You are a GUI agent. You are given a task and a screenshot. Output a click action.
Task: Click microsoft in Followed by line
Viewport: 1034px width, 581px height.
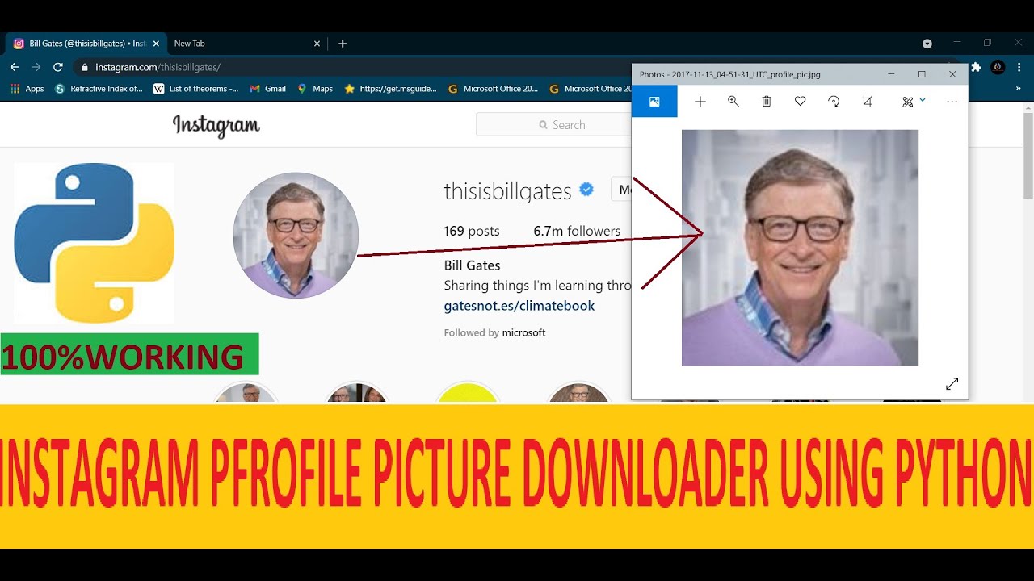pyautogui.click(x=523, y=332)
